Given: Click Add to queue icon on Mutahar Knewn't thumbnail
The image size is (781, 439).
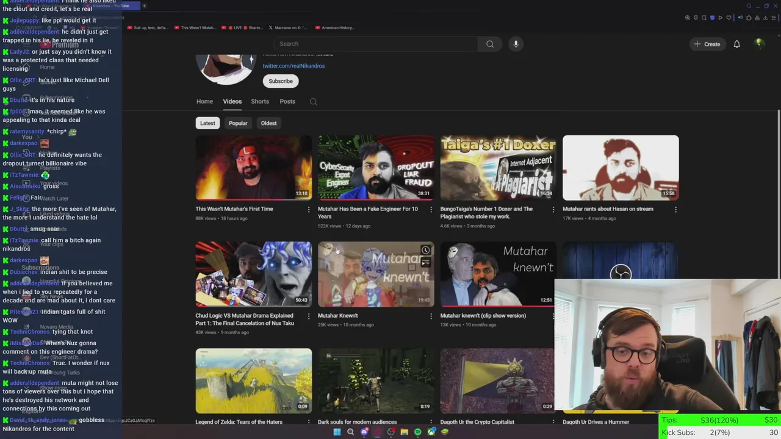Looking at the screenshot, I should point(425,263).
